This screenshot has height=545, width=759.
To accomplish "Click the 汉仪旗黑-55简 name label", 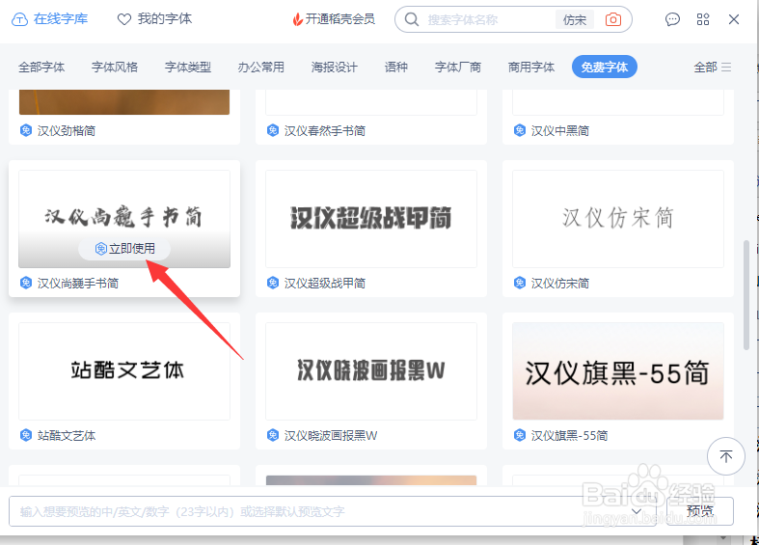I will (x=569, y=436).
